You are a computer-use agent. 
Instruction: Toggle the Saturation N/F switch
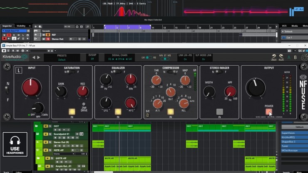tap(71, 72)
